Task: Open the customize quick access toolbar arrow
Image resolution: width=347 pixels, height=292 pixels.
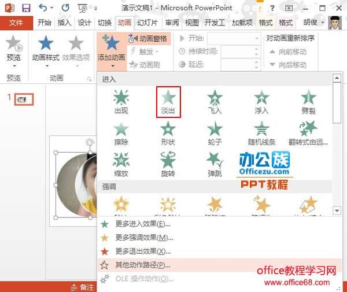Action: coord(95,9)
